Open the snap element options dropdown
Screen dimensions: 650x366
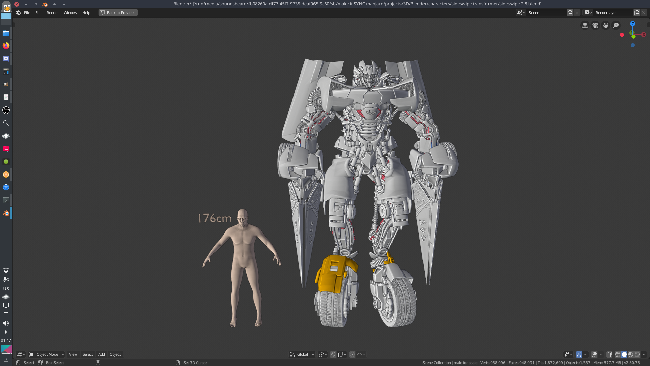click(x=342, y=354)
